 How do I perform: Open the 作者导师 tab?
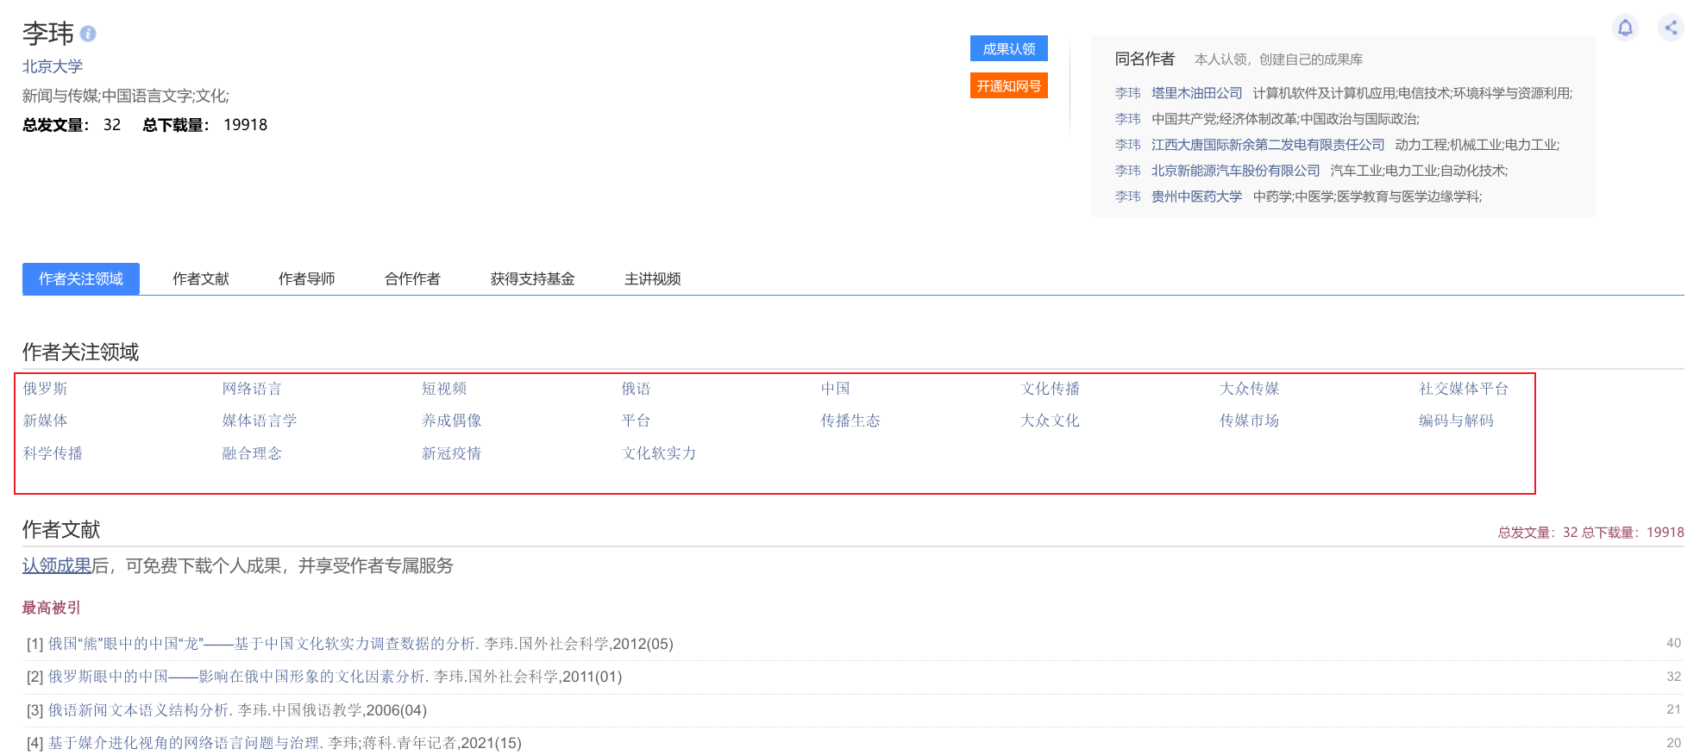(307, 279)
